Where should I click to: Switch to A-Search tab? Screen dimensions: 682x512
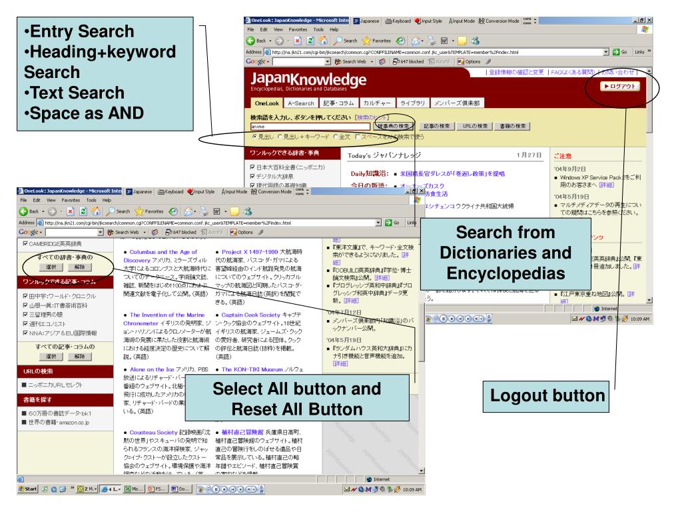pos(301,103)
